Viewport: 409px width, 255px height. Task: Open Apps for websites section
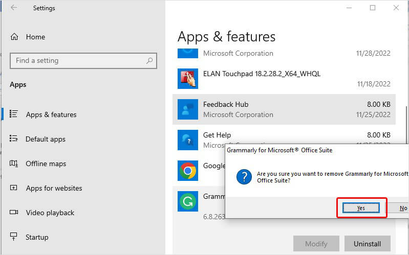54,188
